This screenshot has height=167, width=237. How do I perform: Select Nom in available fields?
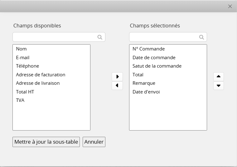22,49
